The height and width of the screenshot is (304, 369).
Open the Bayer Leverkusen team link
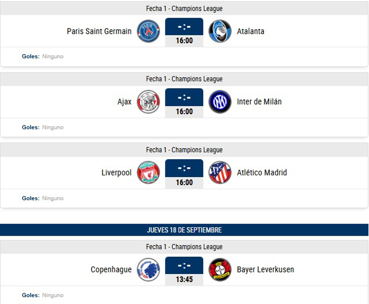tap(266, 270)
